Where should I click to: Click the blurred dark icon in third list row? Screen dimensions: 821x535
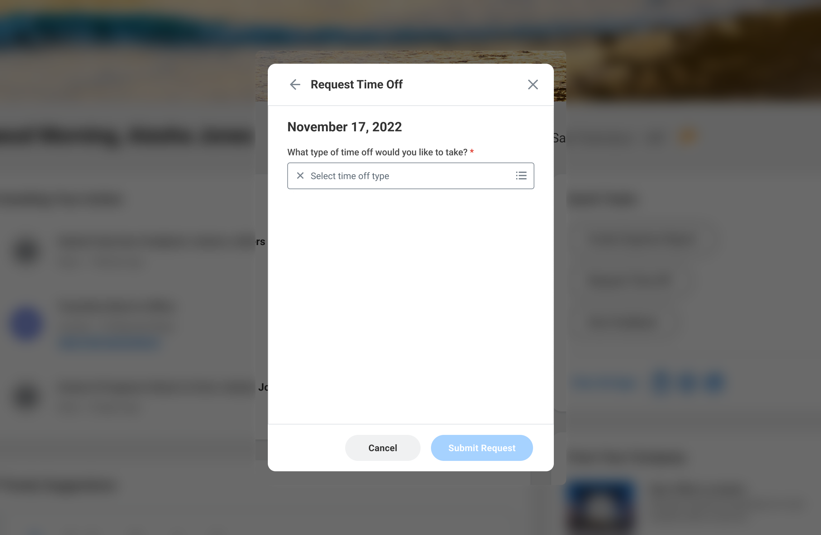(x=27, y=397)
